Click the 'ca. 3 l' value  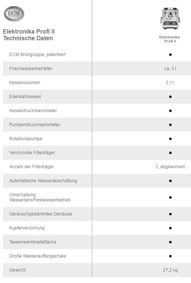[170, 69]
